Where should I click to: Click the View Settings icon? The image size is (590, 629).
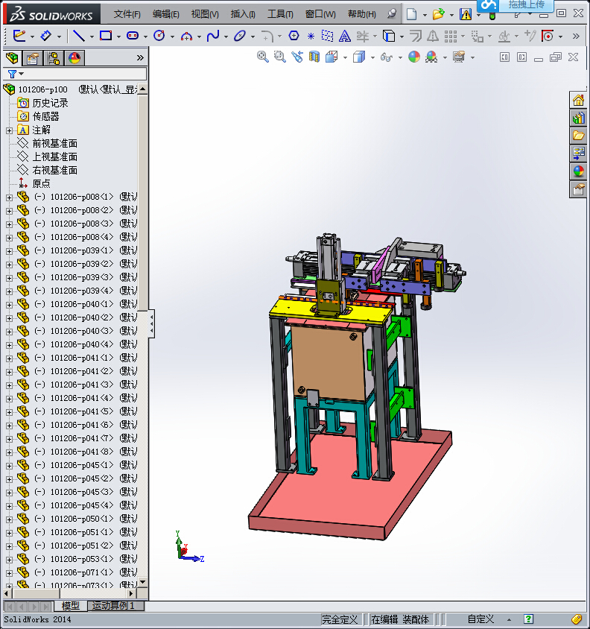pyautogui.click(x=459, y=57)
